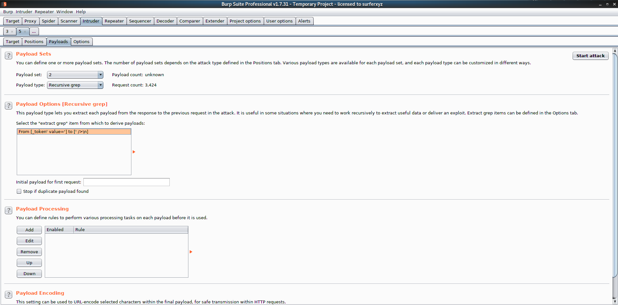Switch to the Comparer tab

(x=190, y=21)
